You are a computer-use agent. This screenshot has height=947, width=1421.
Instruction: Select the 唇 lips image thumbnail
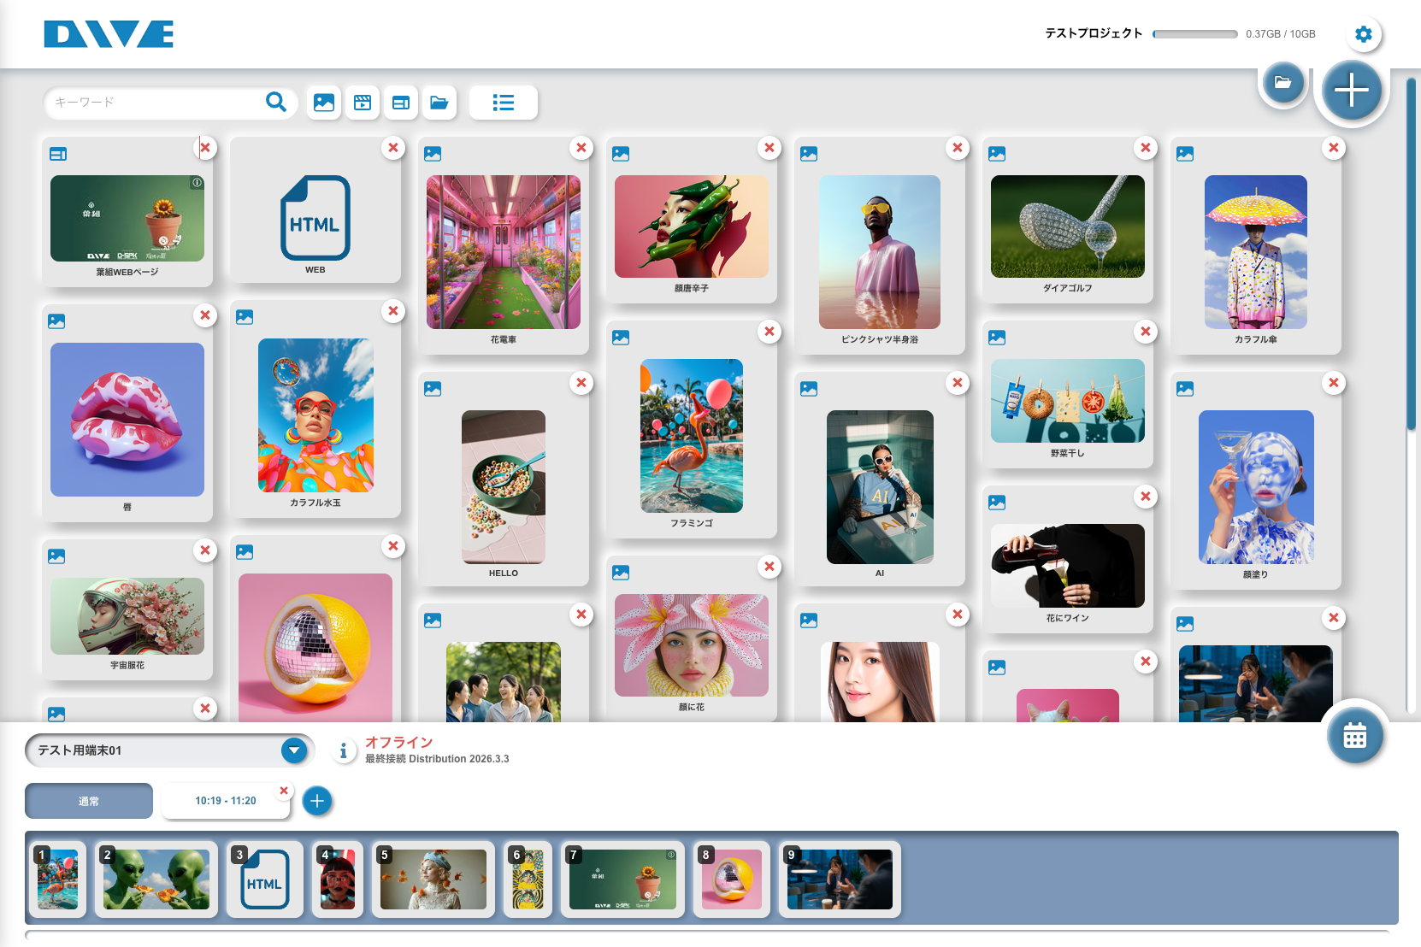[x=127, y=420]
